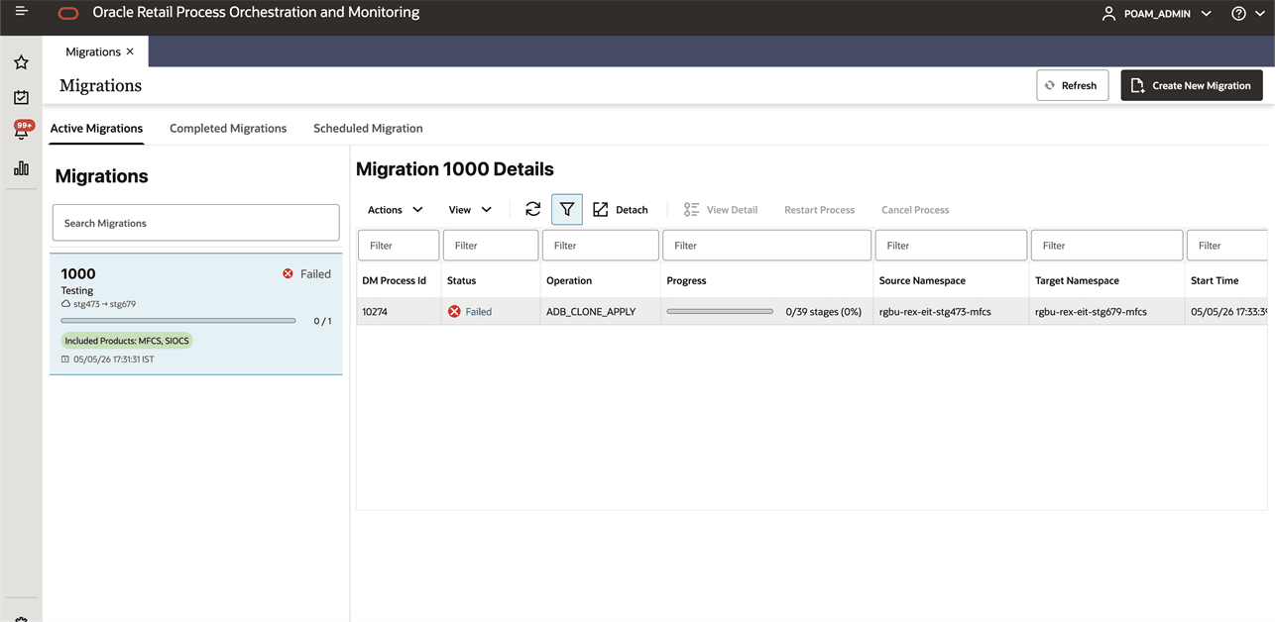
Task: Select migration 1000 title in list
Action: [78, 273]
